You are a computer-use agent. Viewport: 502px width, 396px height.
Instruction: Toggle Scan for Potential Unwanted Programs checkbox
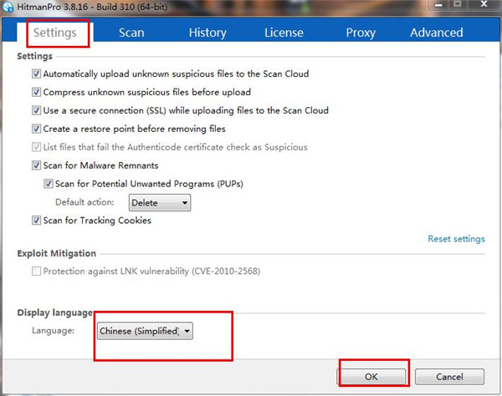48,184
